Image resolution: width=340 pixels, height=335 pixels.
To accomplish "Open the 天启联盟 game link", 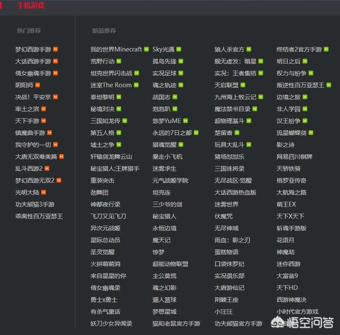I will 226,85.
